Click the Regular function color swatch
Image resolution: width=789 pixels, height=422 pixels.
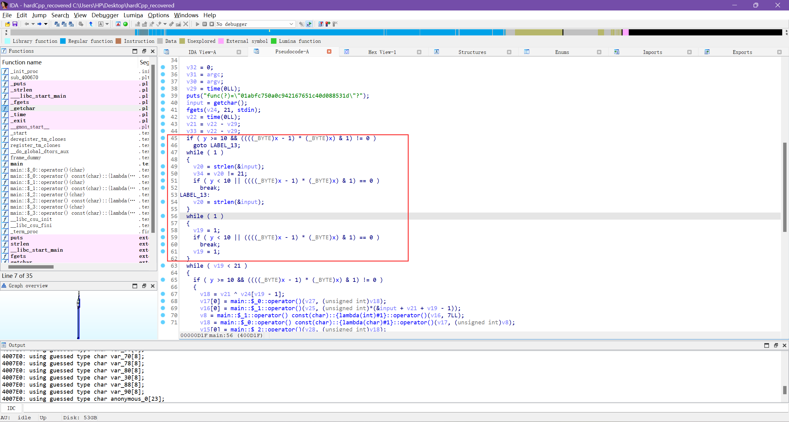click(63, 41)
